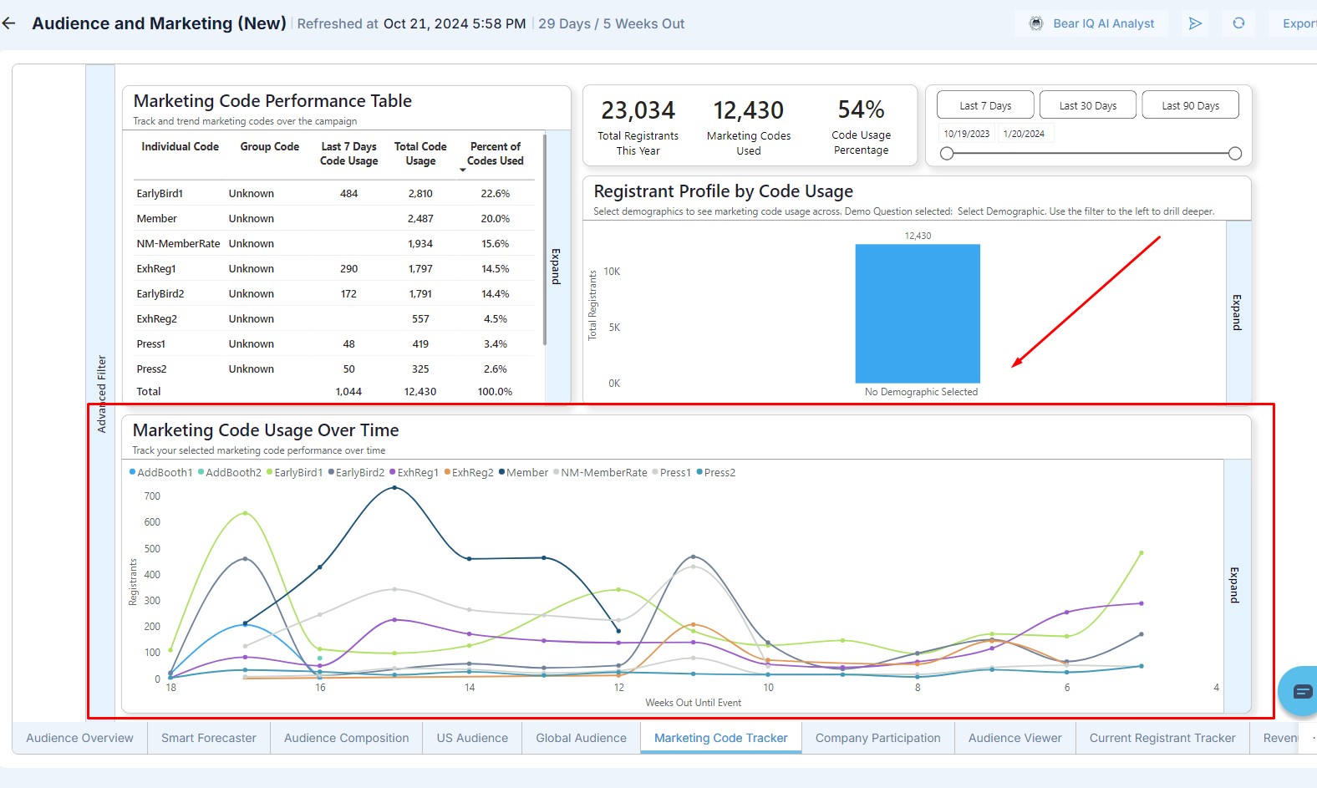
Task: Click the 2,810 total usage cell
Action: click(x=420, y=193)
